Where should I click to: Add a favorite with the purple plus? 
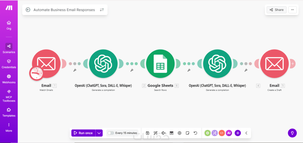pos(238,133)
